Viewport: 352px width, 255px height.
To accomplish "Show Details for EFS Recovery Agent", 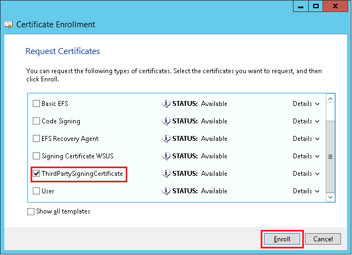I will click(x=306, y=139).
